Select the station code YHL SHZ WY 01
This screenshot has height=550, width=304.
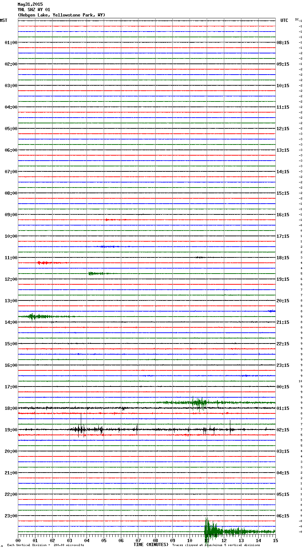coord(34,10)
